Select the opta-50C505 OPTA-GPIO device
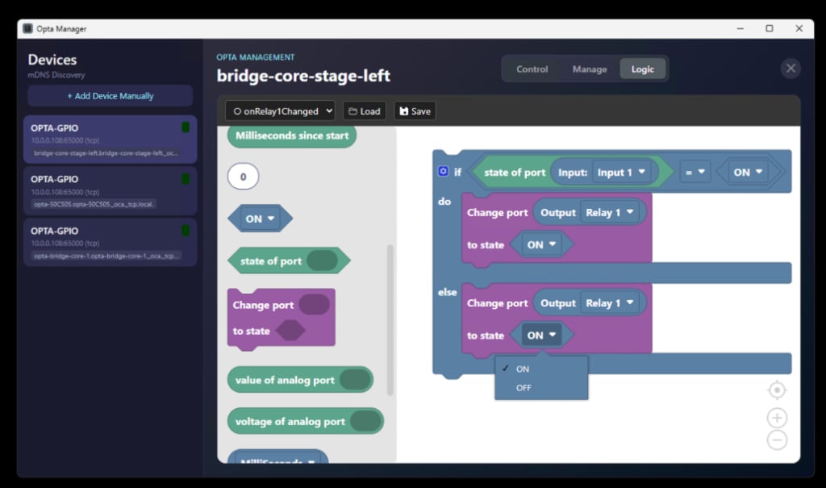The image size is (826, 488). click(x=110, y=191)
